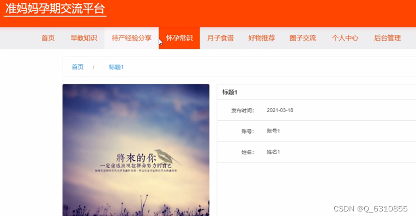Viewport: 416px width, 218px height.
Task: Open the 怀孕常识 highlighted tab
Action: 179,38
